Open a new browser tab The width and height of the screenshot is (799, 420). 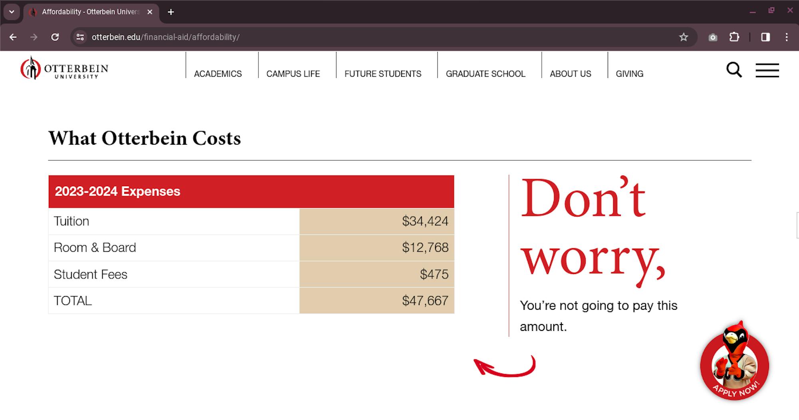[x=171, y=12]
